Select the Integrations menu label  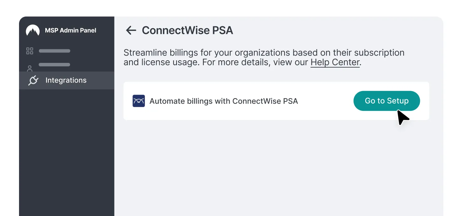pos(66,80)
